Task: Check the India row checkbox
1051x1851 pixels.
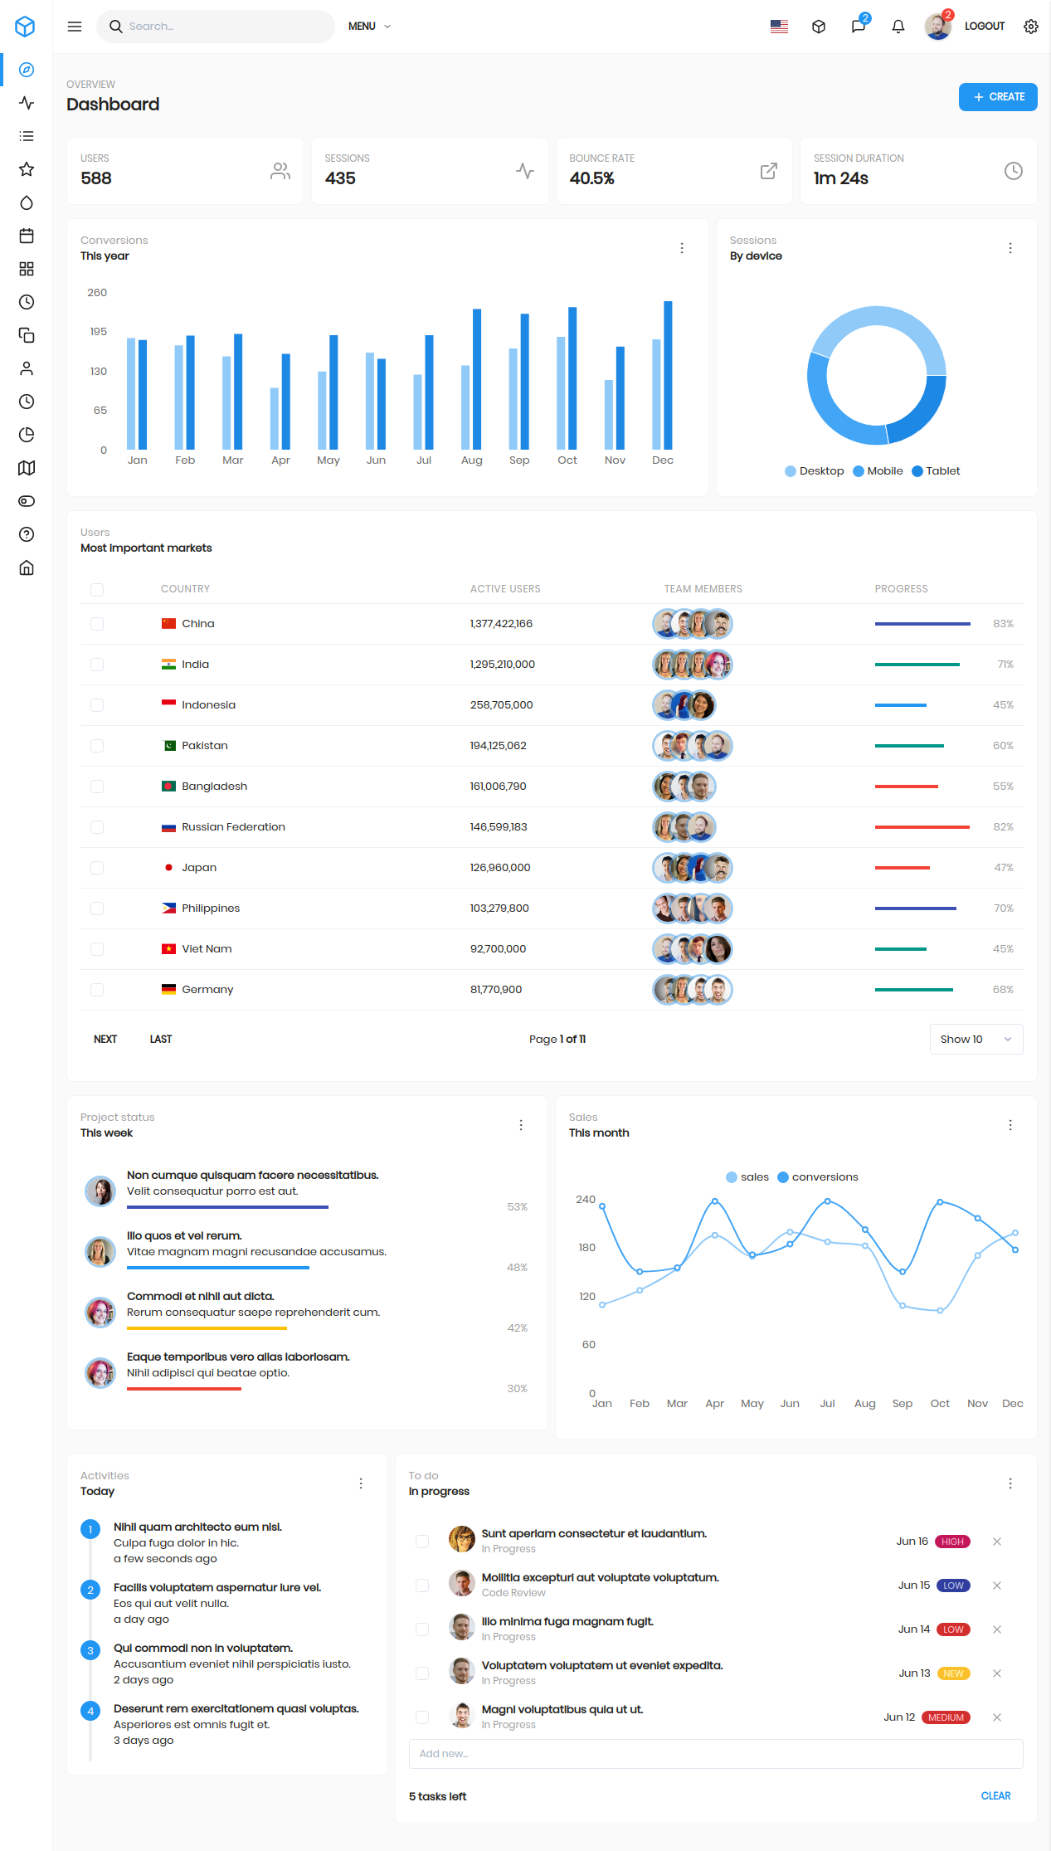Action: 97,665
